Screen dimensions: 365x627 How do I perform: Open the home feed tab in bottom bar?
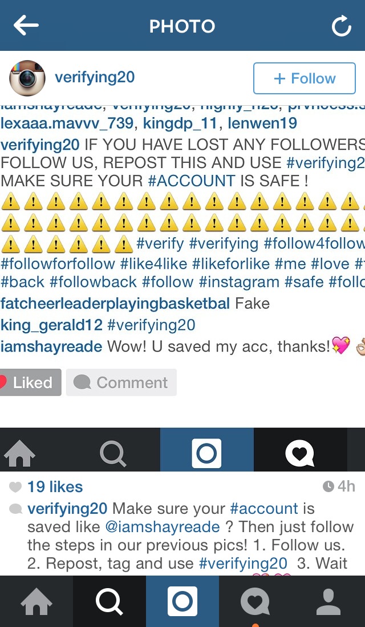pos(36,601)
